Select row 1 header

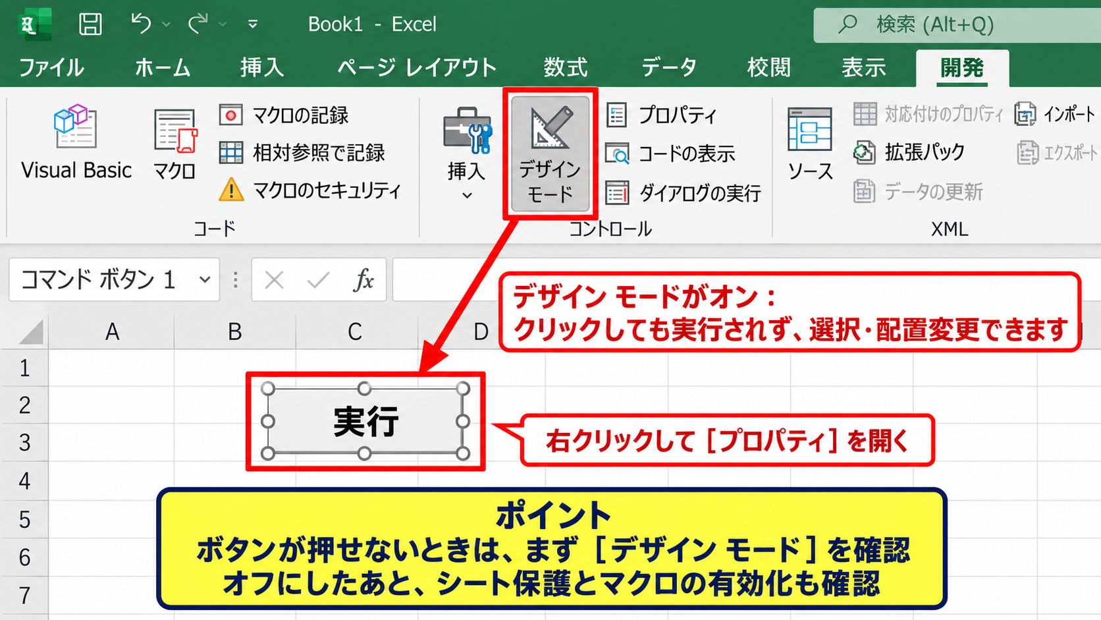[24, 368]
